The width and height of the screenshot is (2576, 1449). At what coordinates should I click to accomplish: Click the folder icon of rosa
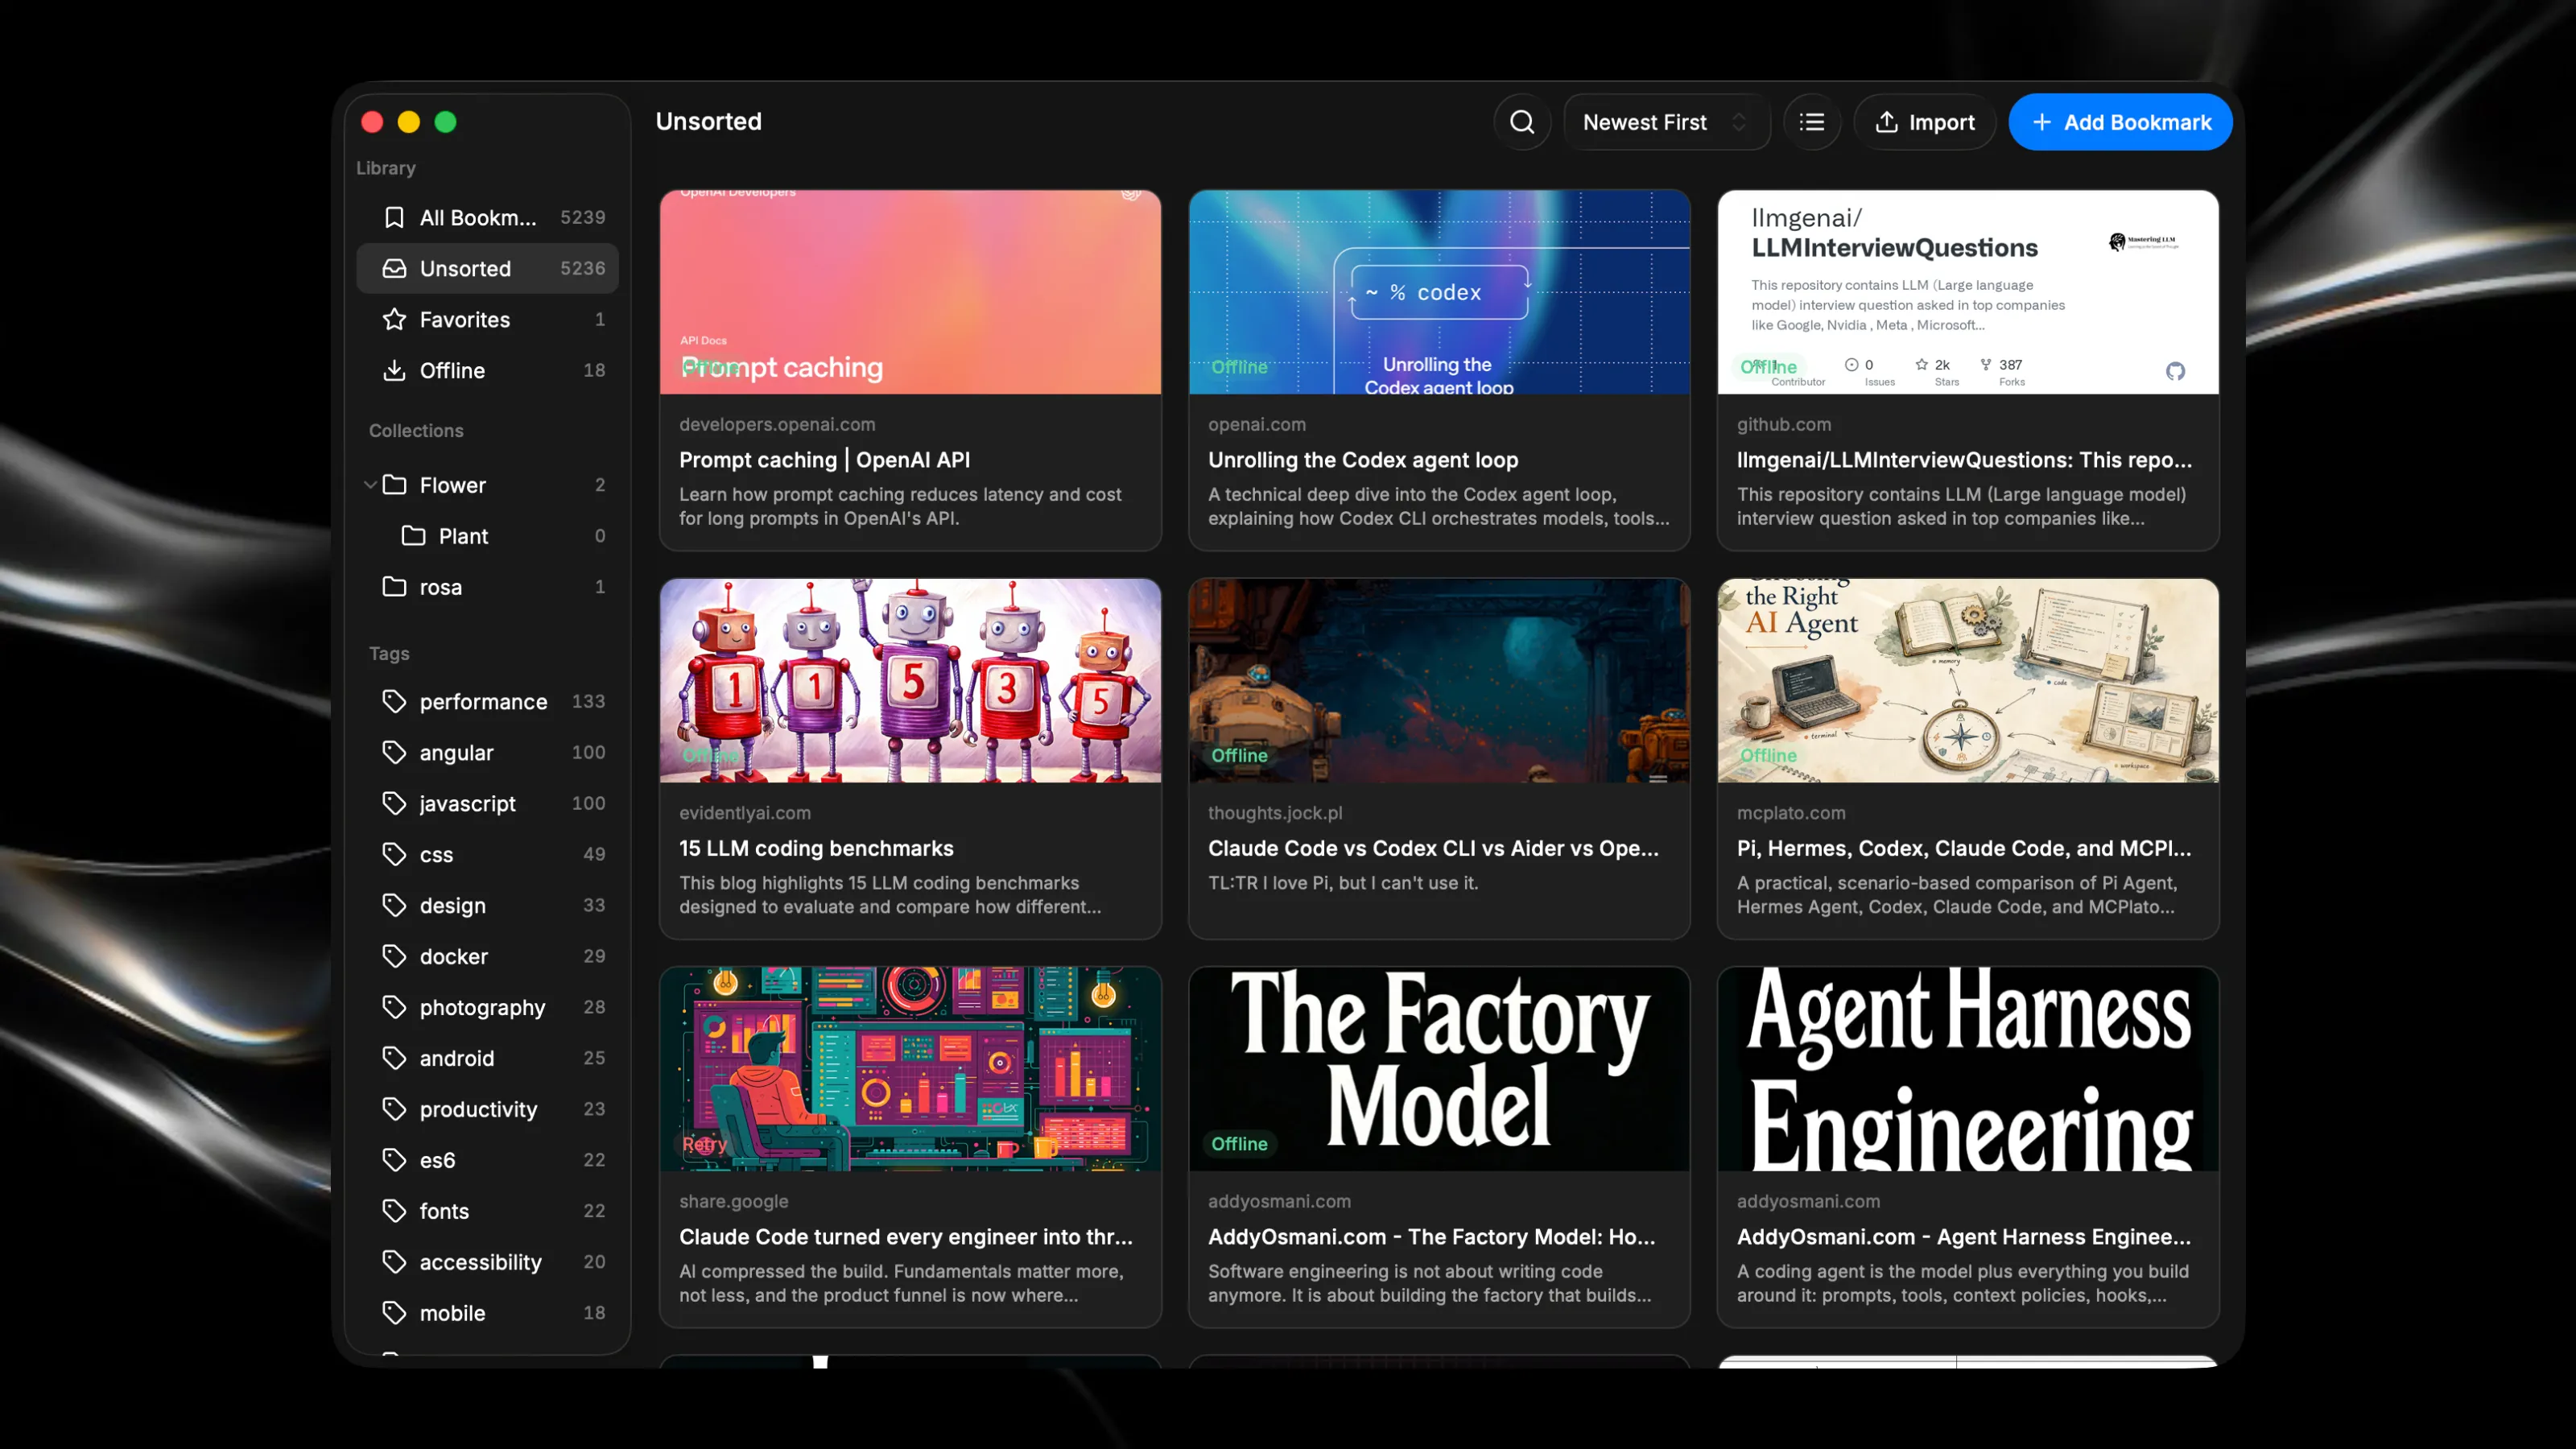pyautogui.click(x=394, y=586)
